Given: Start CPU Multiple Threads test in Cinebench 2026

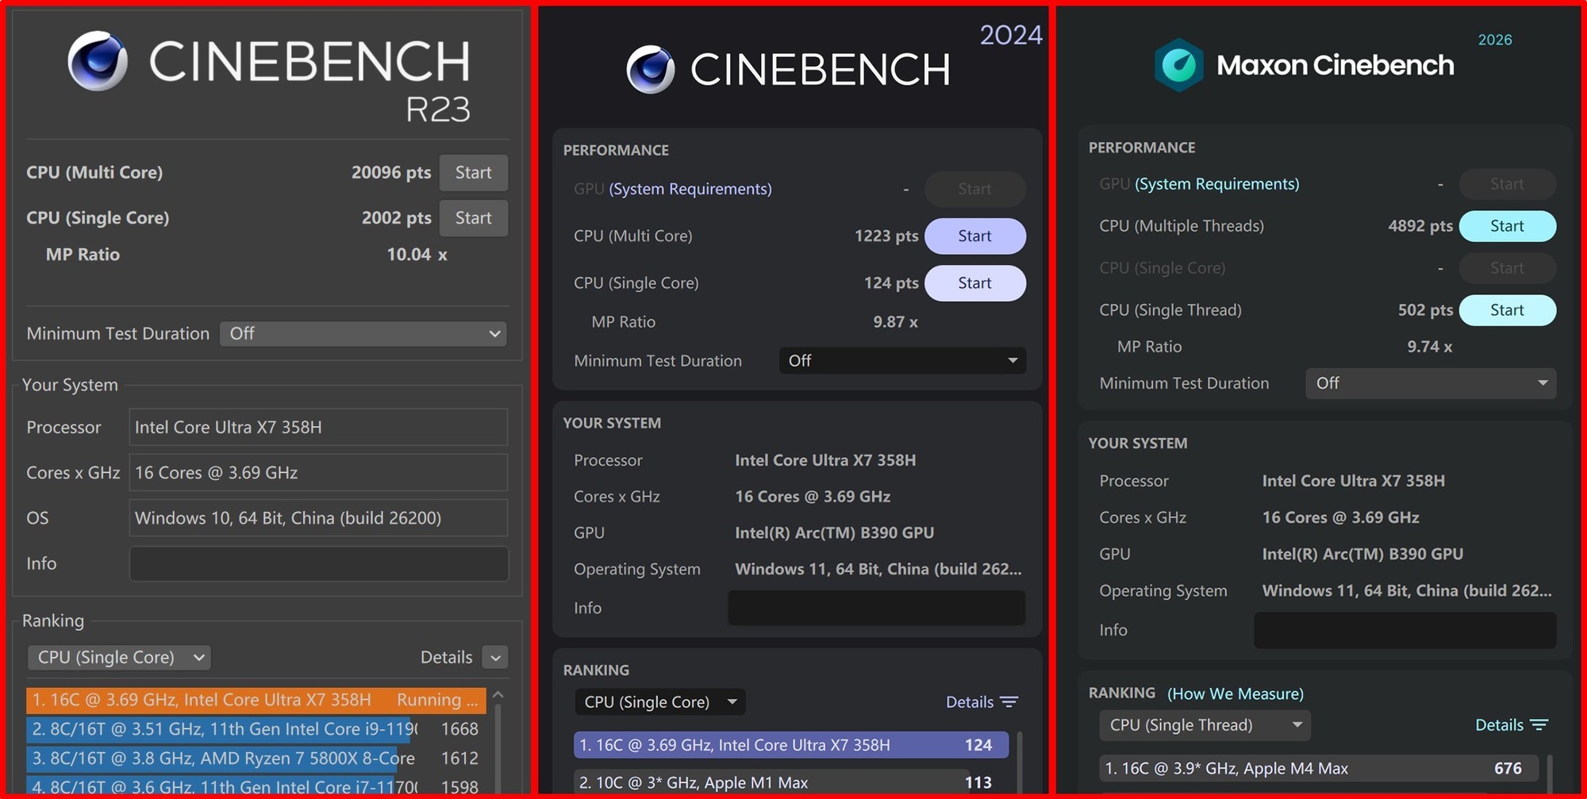Looking at the screenshot, I should 1508,226.
